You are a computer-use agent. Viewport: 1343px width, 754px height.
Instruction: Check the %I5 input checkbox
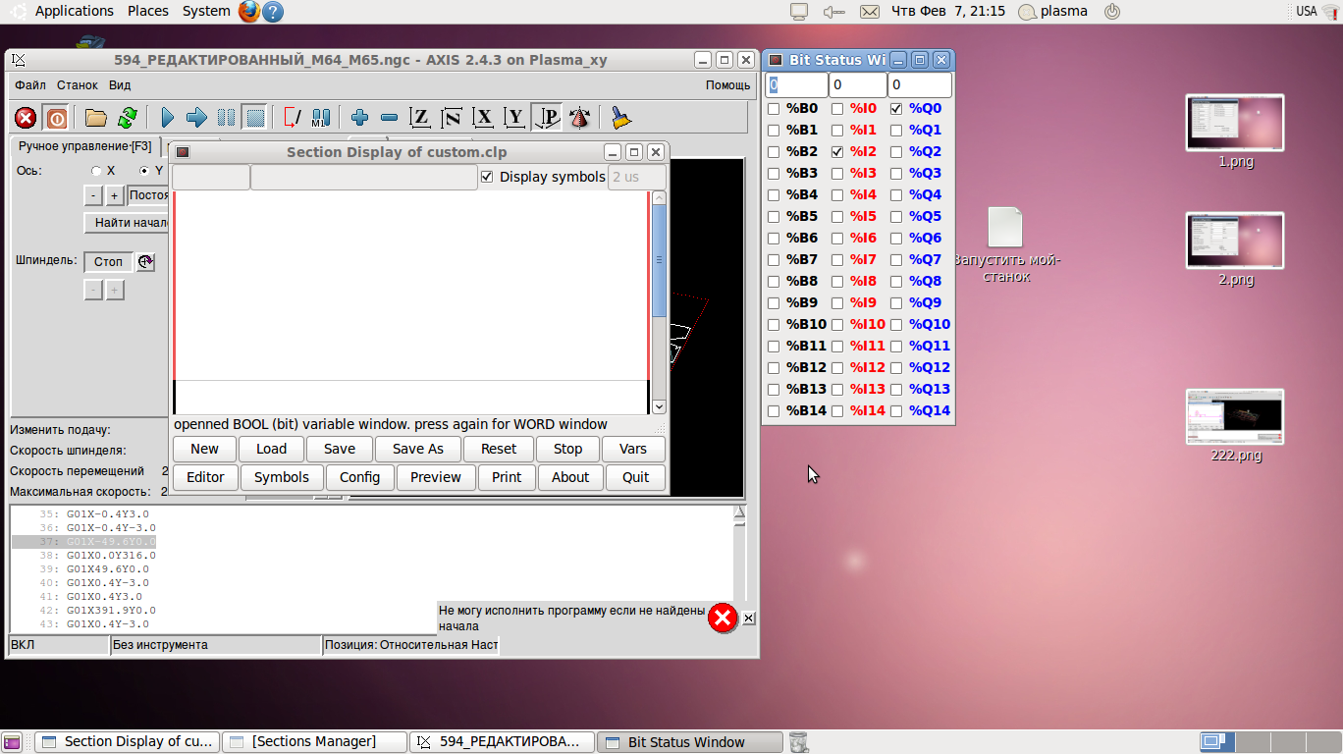tap(837, 217)
